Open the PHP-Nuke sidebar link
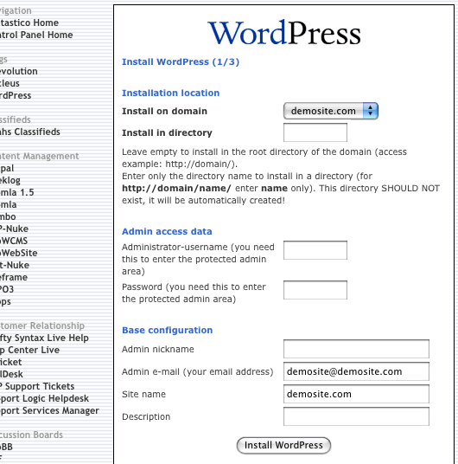The image size is (458, 464). (14, 229)
